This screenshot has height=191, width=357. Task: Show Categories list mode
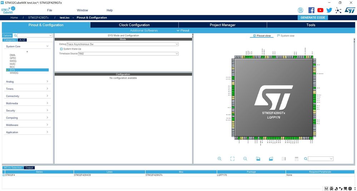10,40
